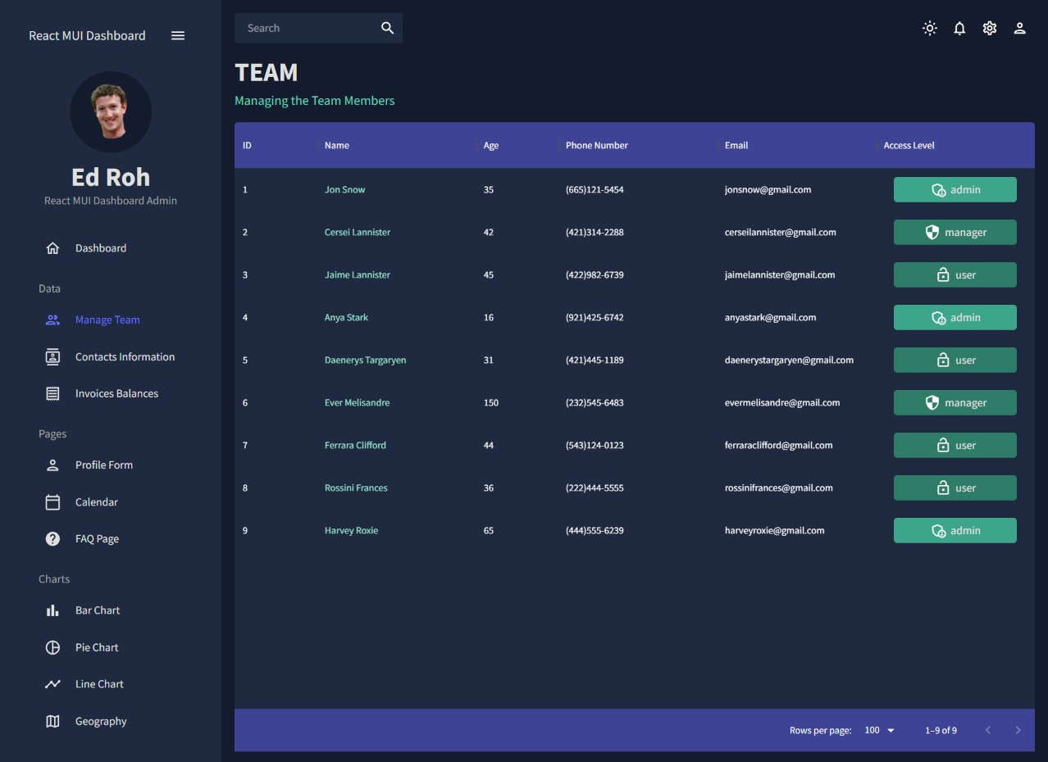
Task: Click the light/dark mode toggle icon
Action: [x=929, y=28]
